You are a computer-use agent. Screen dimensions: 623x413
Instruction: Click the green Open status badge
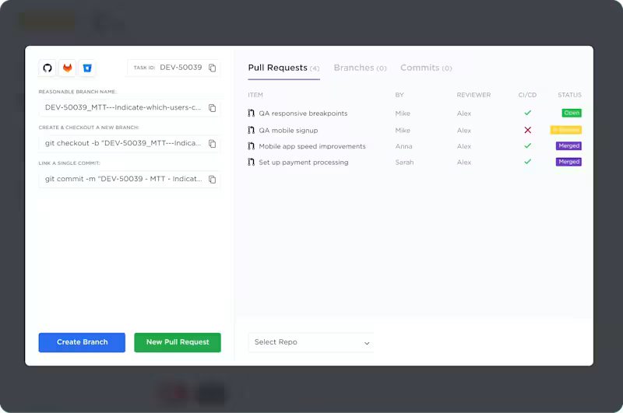click(572, 114)
